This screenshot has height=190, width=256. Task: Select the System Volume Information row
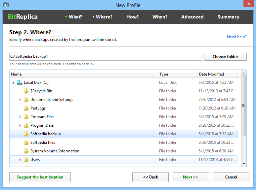[123, 151]
